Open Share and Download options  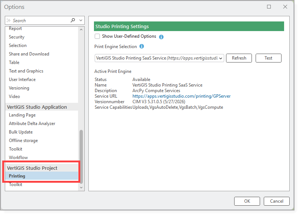coord(29,54)
